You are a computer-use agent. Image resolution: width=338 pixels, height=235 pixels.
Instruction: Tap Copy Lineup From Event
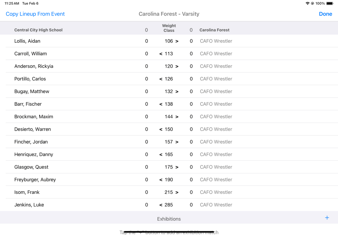click(35, 14)
